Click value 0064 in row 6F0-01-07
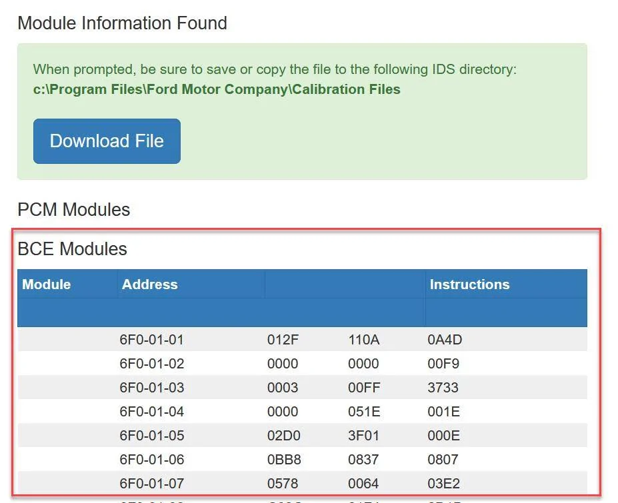The image size is (618, 503). (363, 484)
